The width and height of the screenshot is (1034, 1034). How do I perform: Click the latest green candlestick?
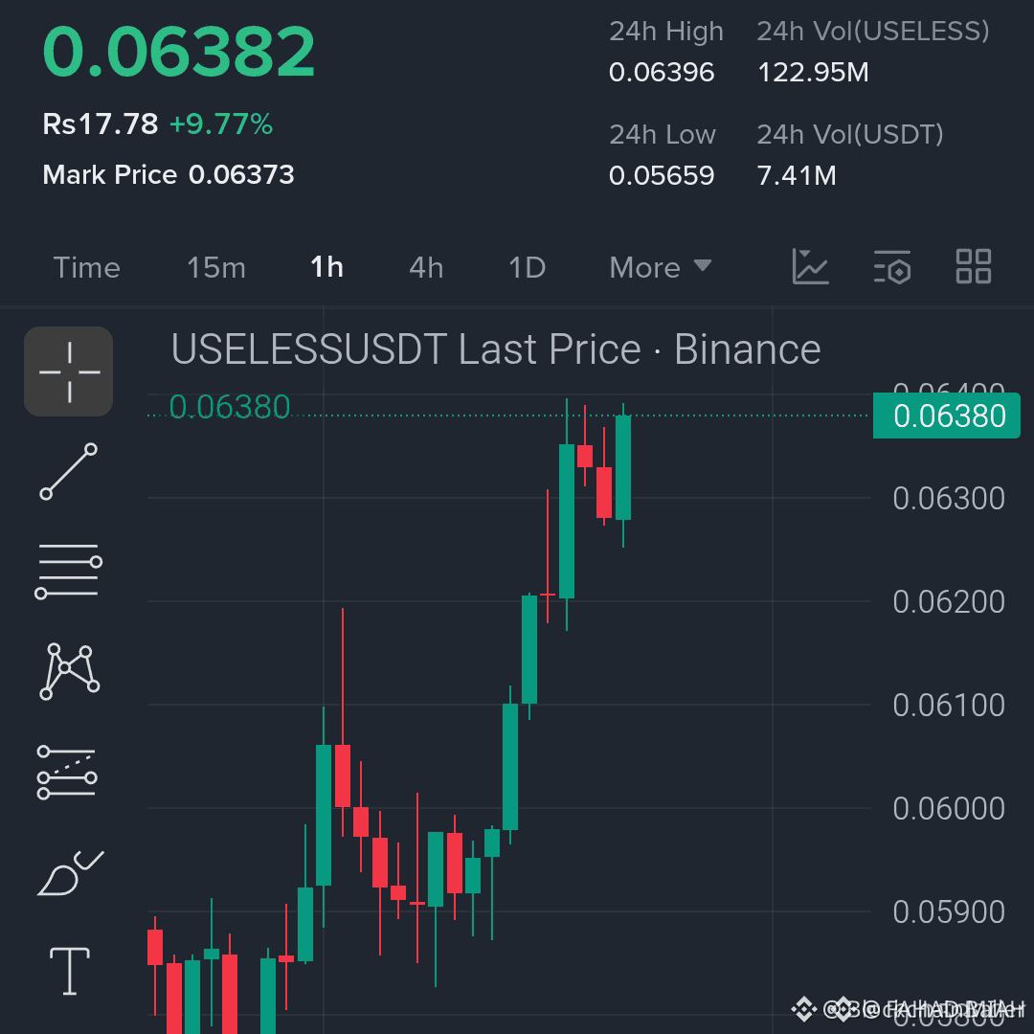tap(623, 467)
